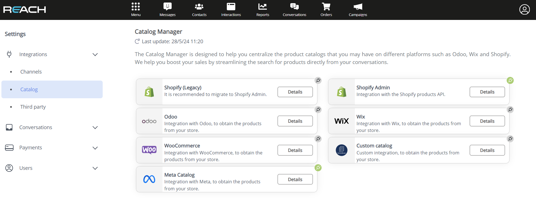Image resolution: width=536 pixels, height=201 pixels.
Task: Open the Menu grid icon
Action: pos(136,7)
